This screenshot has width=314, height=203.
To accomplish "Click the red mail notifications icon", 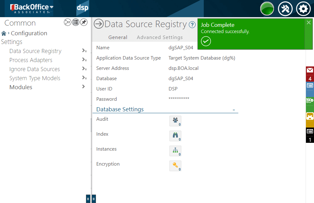I will click(310, 70).
